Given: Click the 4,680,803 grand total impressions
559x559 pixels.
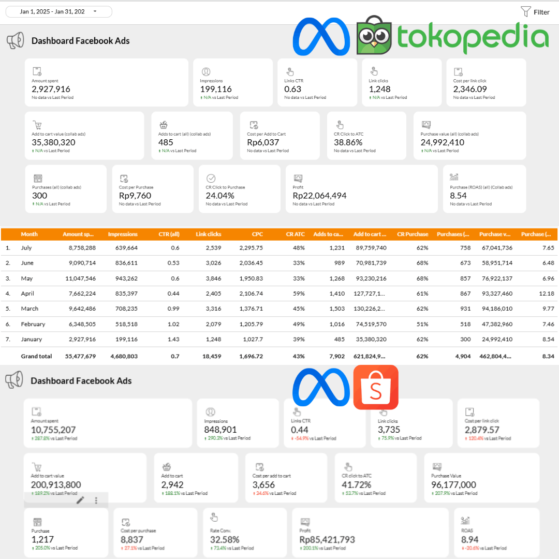Looking at the screenshot, I should (124, 356).
